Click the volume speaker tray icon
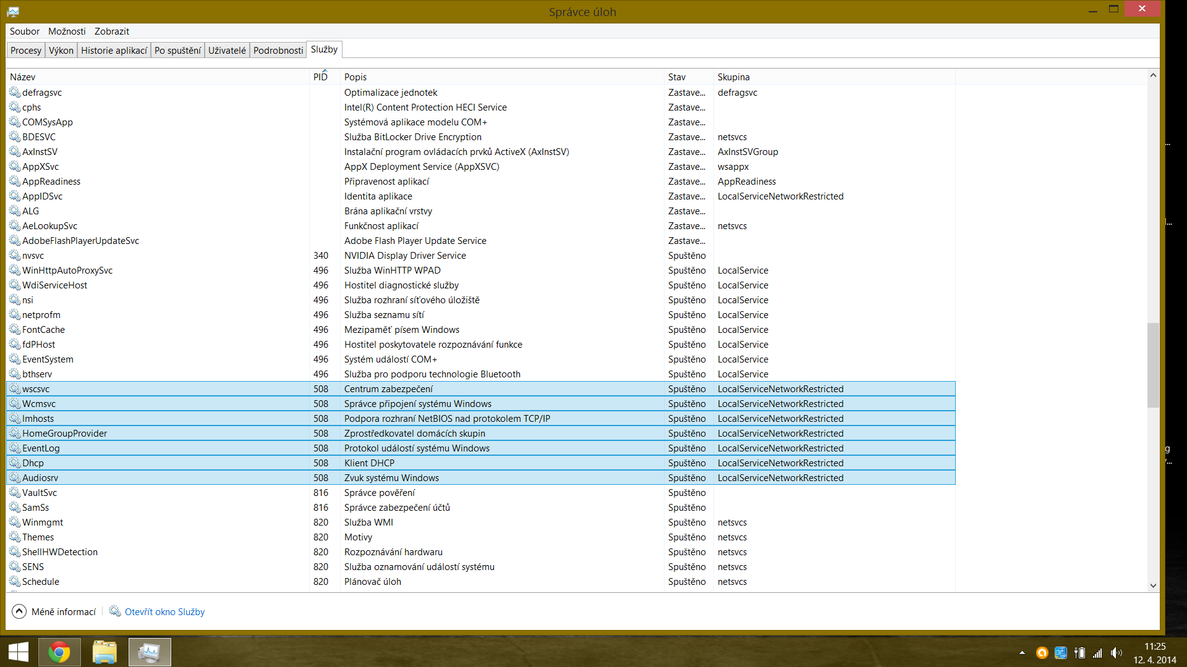The image size is (1187, 667). [x=1116, y=653]
